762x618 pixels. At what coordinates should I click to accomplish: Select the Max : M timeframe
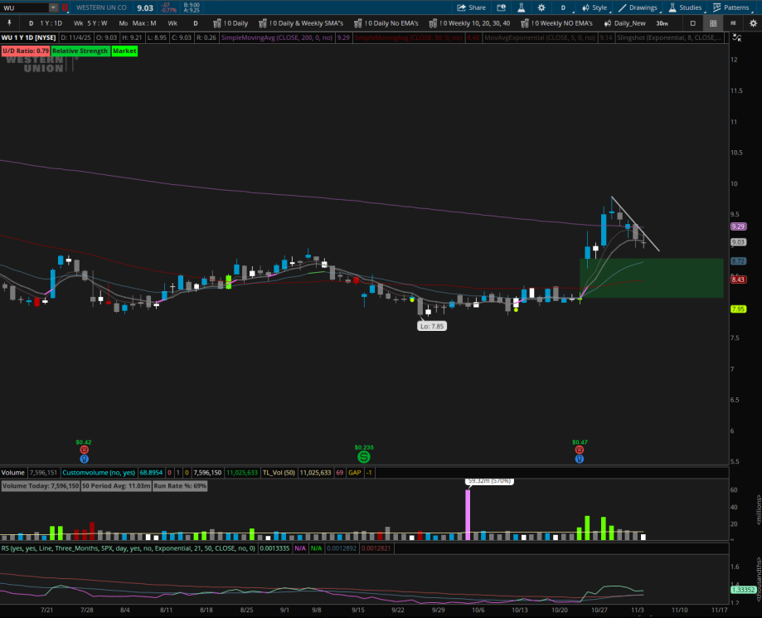[144, 23]
